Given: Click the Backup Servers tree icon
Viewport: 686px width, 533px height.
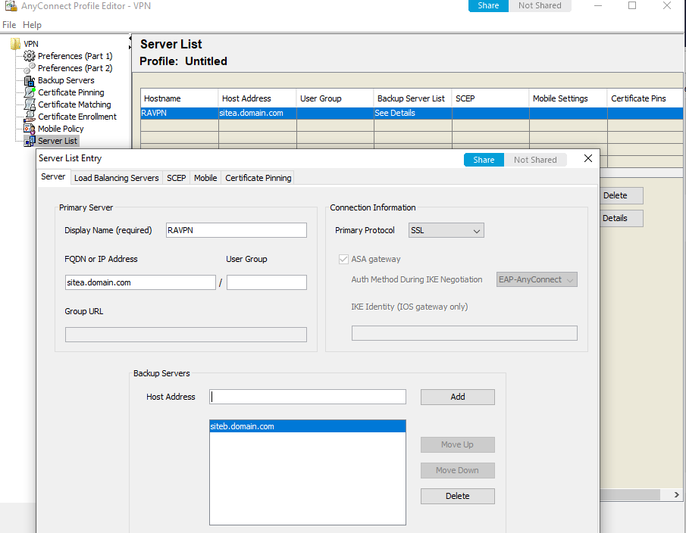Looking at the screenshot, I should pos(30,80).
